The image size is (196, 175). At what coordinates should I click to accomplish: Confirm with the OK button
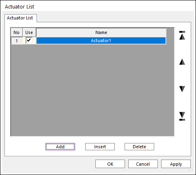tap(110, 164)
